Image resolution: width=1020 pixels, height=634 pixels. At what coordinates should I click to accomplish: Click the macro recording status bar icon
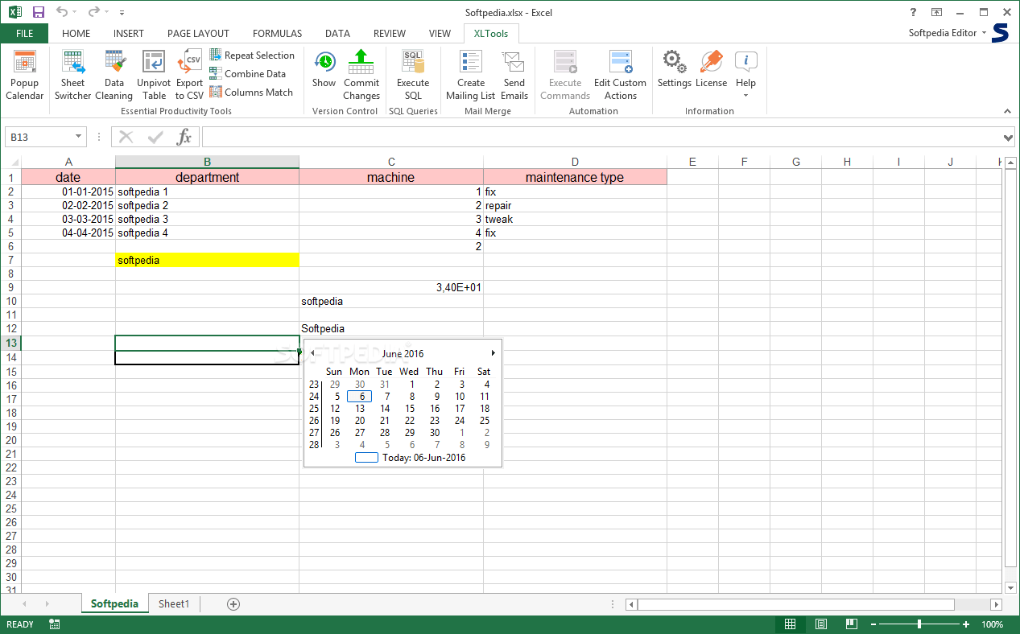(55, 624)
